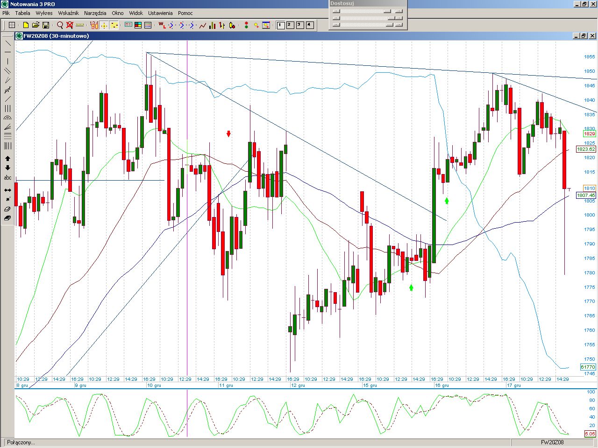This screenshot has height=448, width=598.
Task: Select the abc text annotation tool
Action: (8, 177)
